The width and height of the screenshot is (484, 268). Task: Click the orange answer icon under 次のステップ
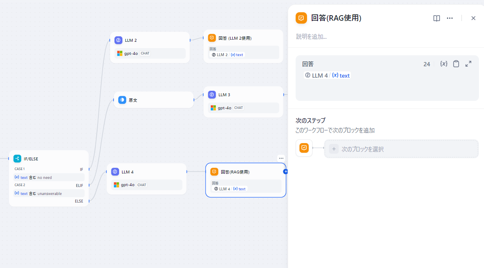point(304,148)
